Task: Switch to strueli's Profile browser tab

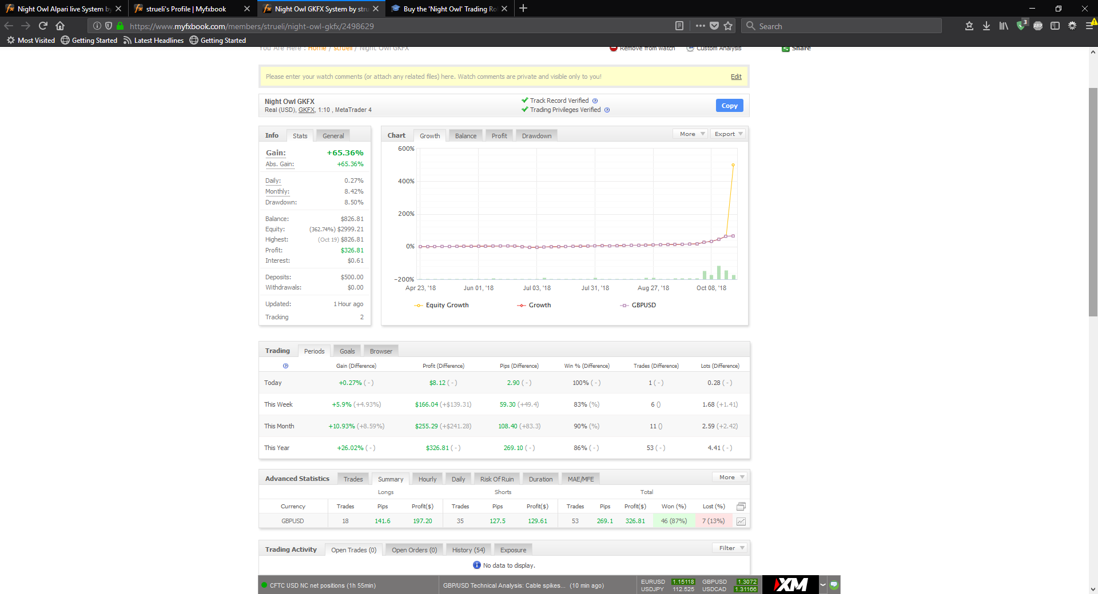Action: point(186,9)
